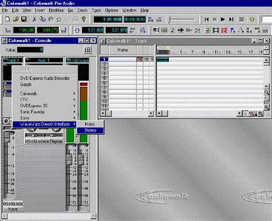Create a new file with the blank-page icon
272x221 pixels.
pos(7,19)
